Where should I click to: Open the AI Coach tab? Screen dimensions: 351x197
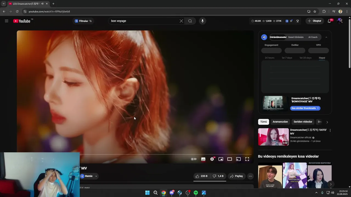click(313, 37)
